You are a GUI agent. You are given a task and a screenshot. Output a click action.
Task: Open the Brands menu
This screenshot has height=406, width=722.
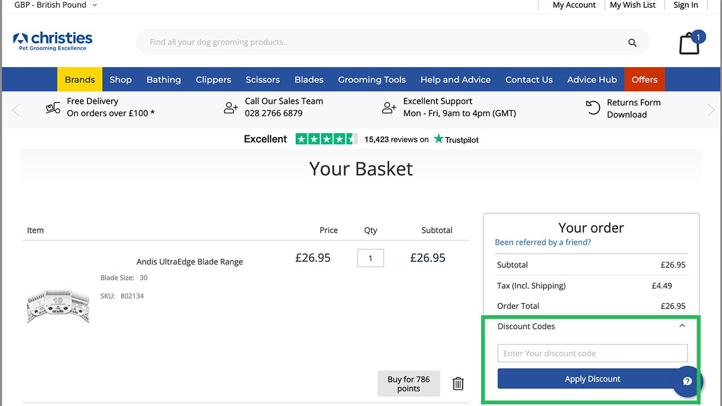[x=80, y=80]
